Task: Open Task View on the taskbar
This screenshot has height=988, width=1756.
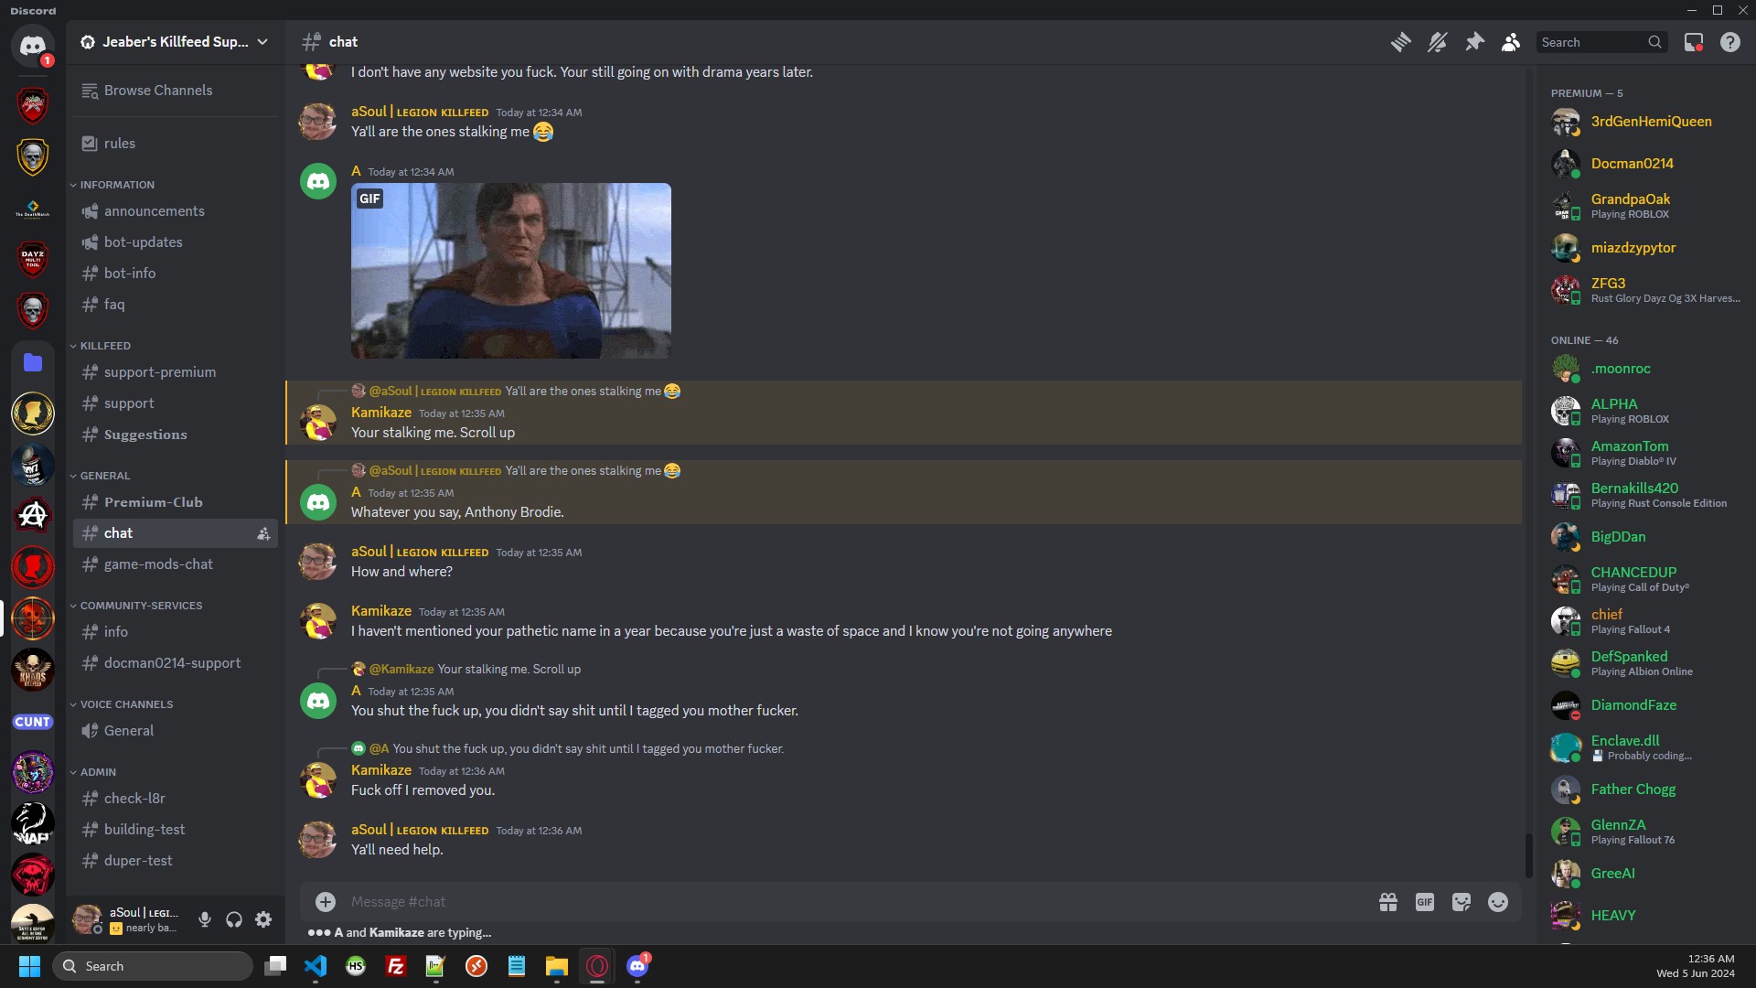Action: pos(275,966)
